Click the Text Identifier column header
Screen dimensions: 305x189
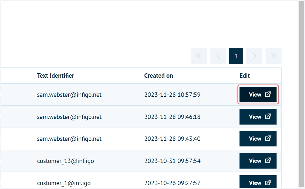(x=56, y=76)
